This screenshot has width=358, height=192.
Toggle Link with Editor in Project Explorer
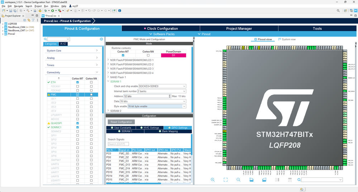point(29,20)
